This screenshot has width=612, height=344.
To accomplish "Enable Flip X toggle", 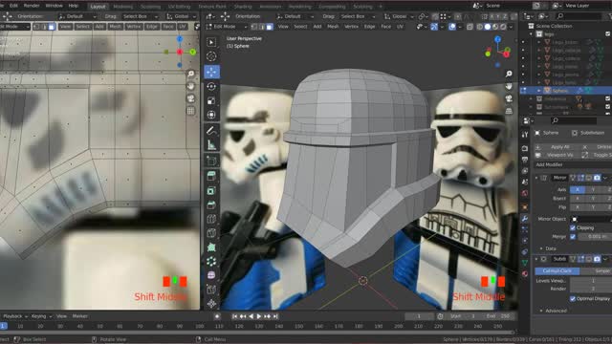I will pos(578,207).
